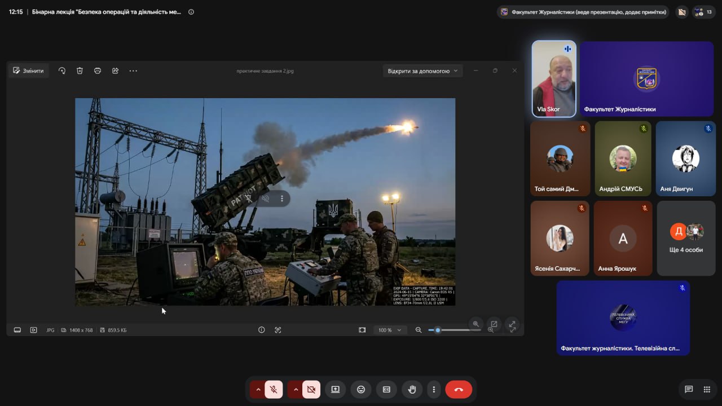722x406 pixels.
Task: Toggle closed captions
Action: click(387, 389)
